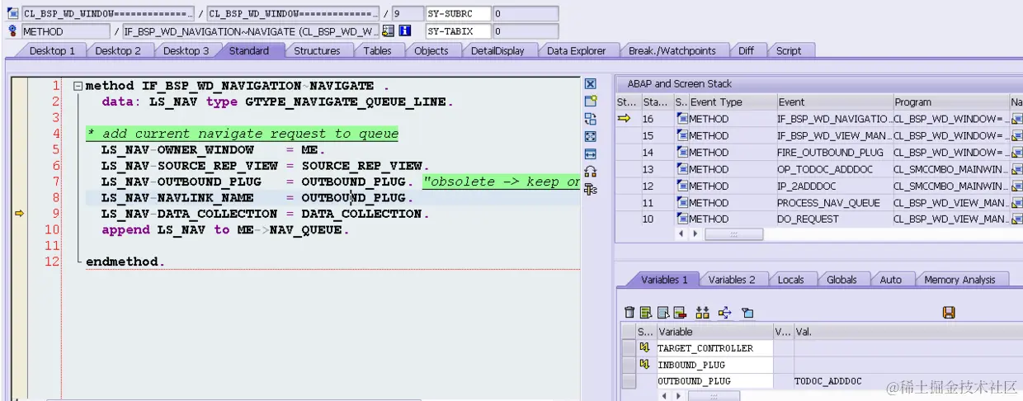1023x401 pixels.
Task: Click the blue info icon near SY-TABIX
Action: point(405,31)
